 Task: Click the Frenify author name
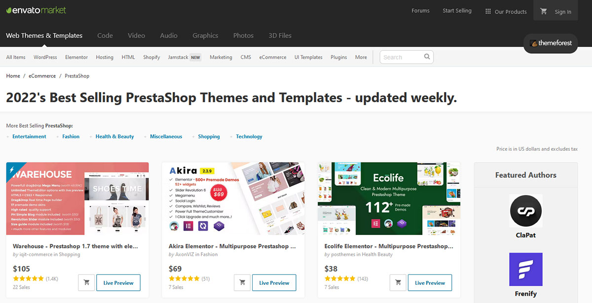(526, 294)
